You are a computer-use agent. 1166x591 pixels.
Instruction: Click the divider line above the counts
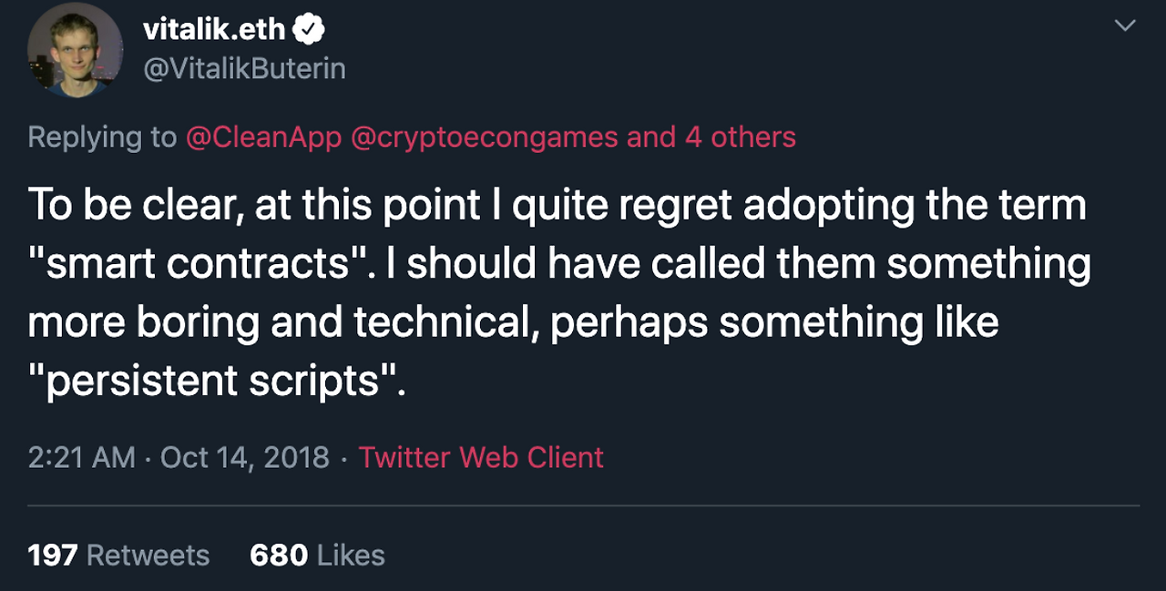(583, 504)
